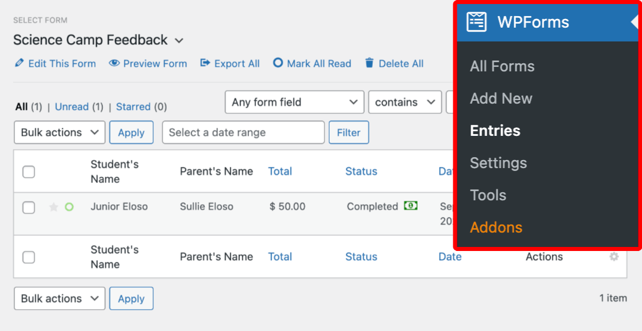Click the green unread circle for Junior Eloso
The image size is (642, 331).
(x=69, y=207)
